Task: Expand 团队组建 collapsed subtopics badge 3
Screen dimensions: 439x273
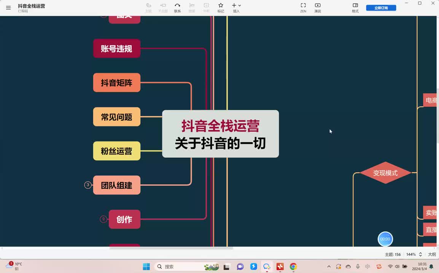Action: point(88,185)
